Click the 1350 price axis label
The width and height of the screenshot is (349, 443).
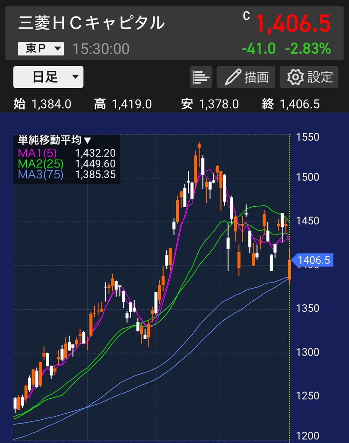click(308, 308)
